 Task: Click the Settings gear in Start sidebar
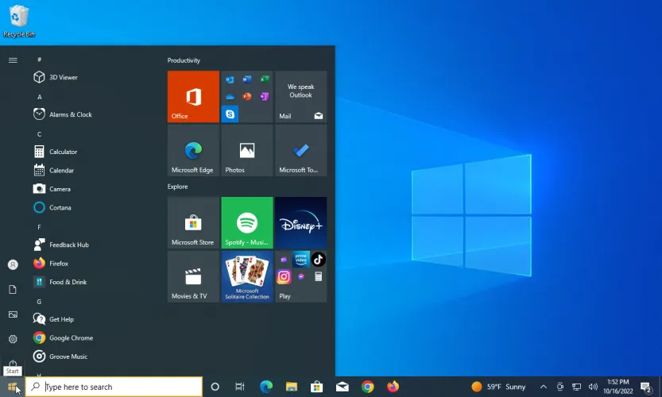pyautogui.click(x=13, y=339)
